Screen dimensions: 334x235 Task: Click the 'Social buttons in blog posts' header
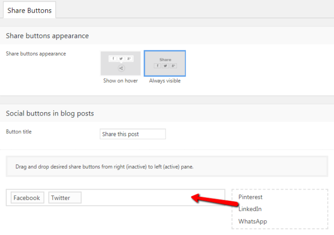pos(50,114)
